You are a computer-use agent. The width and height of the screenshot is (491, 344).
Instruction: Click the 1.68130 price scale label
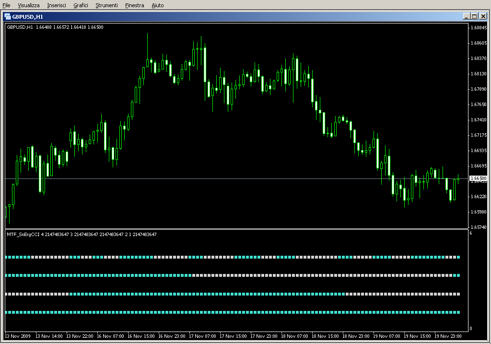tap(479, 73)
